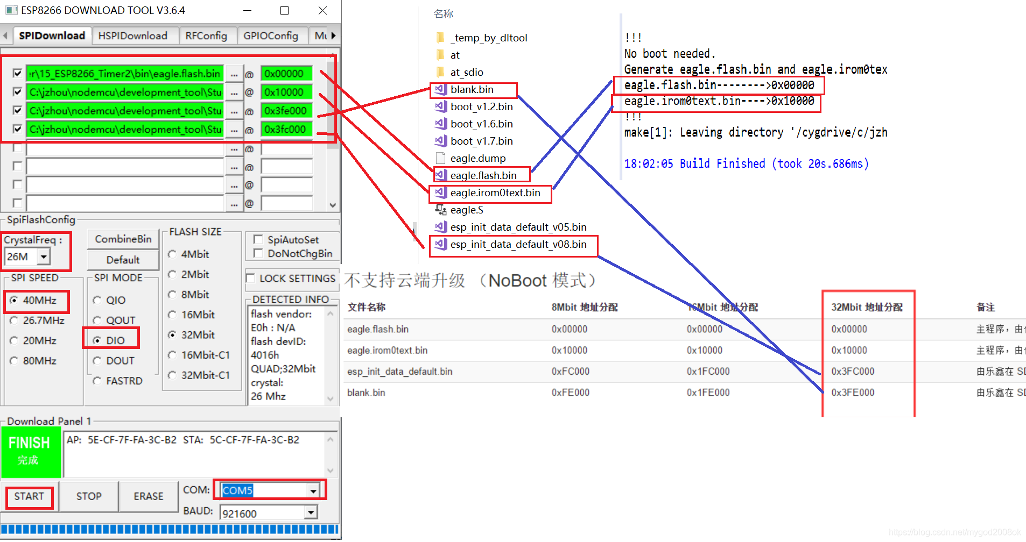Select DOUT SPI mode

point(97,361)
